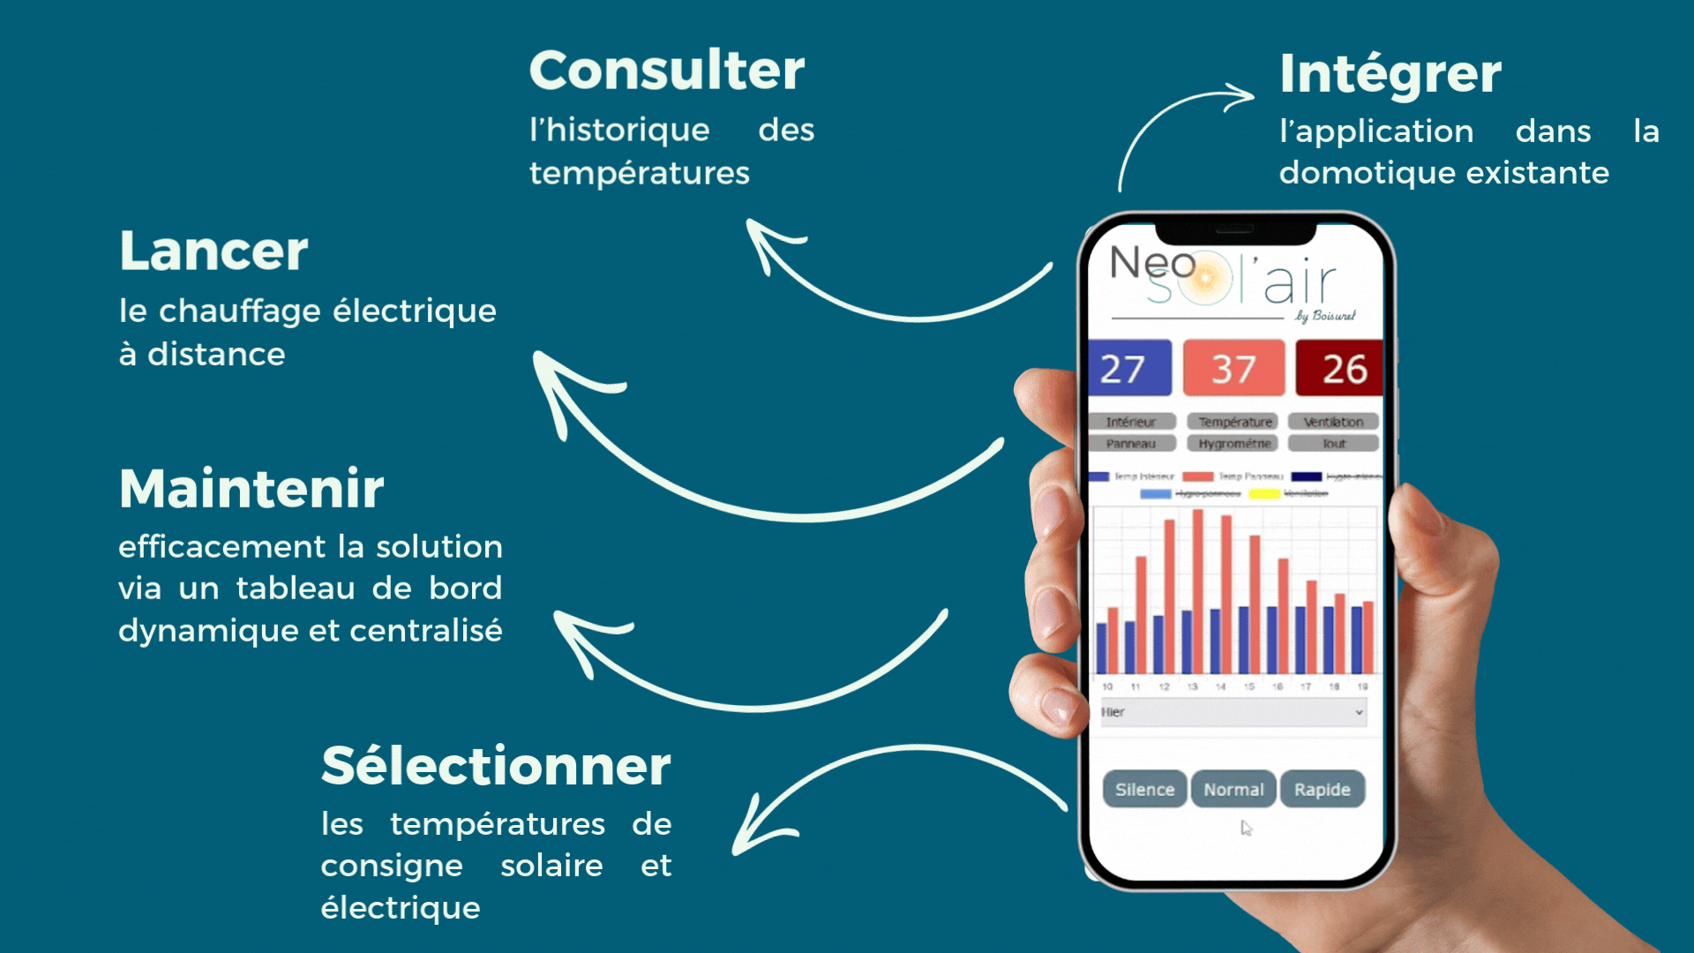The image size is (1694, 953).
Task: Select the Normal mode button
Action: [x=1232, y=789]
